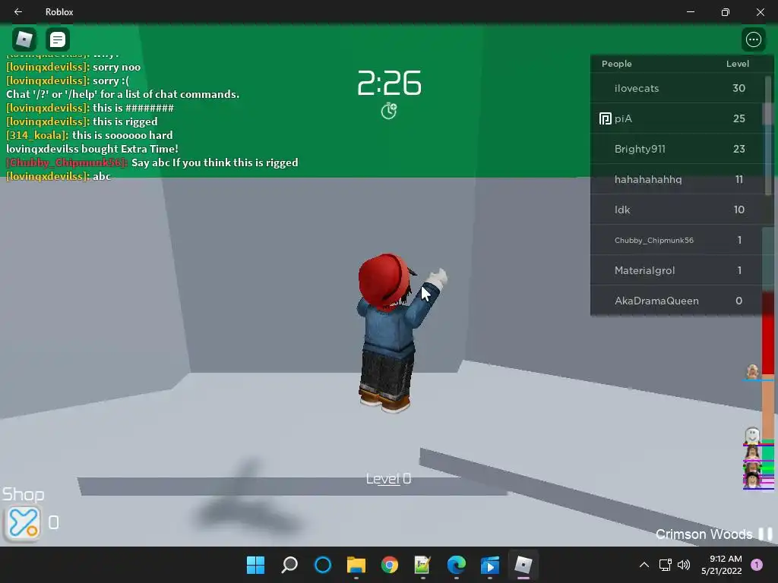Click the top player avatar on progress bar
The image size is (778, 583).
[x=753, y=370]
